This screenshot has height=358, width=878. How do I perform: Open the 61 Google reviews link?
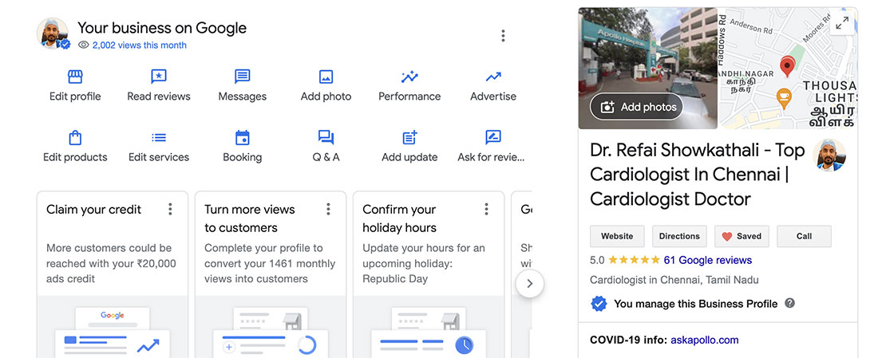707,260
